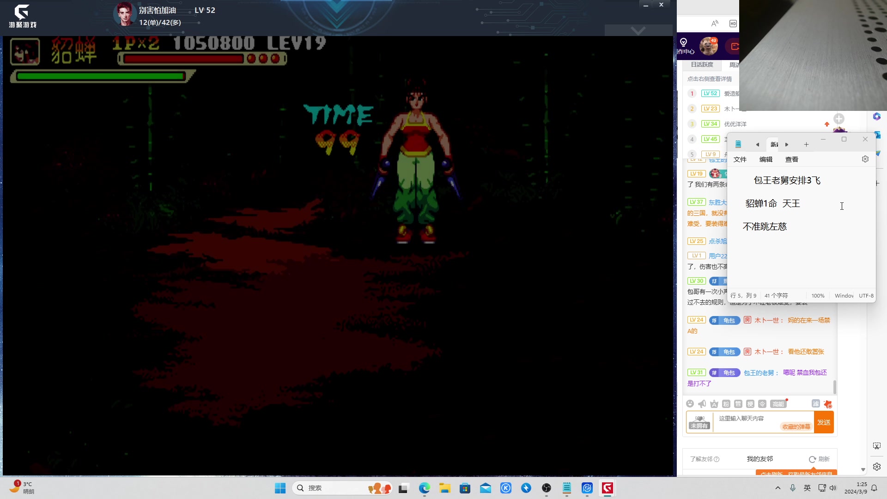Open the hyena avatar with 49 badge
The image size is (887, 499).
pyautogui.click(x=708, y=46)
